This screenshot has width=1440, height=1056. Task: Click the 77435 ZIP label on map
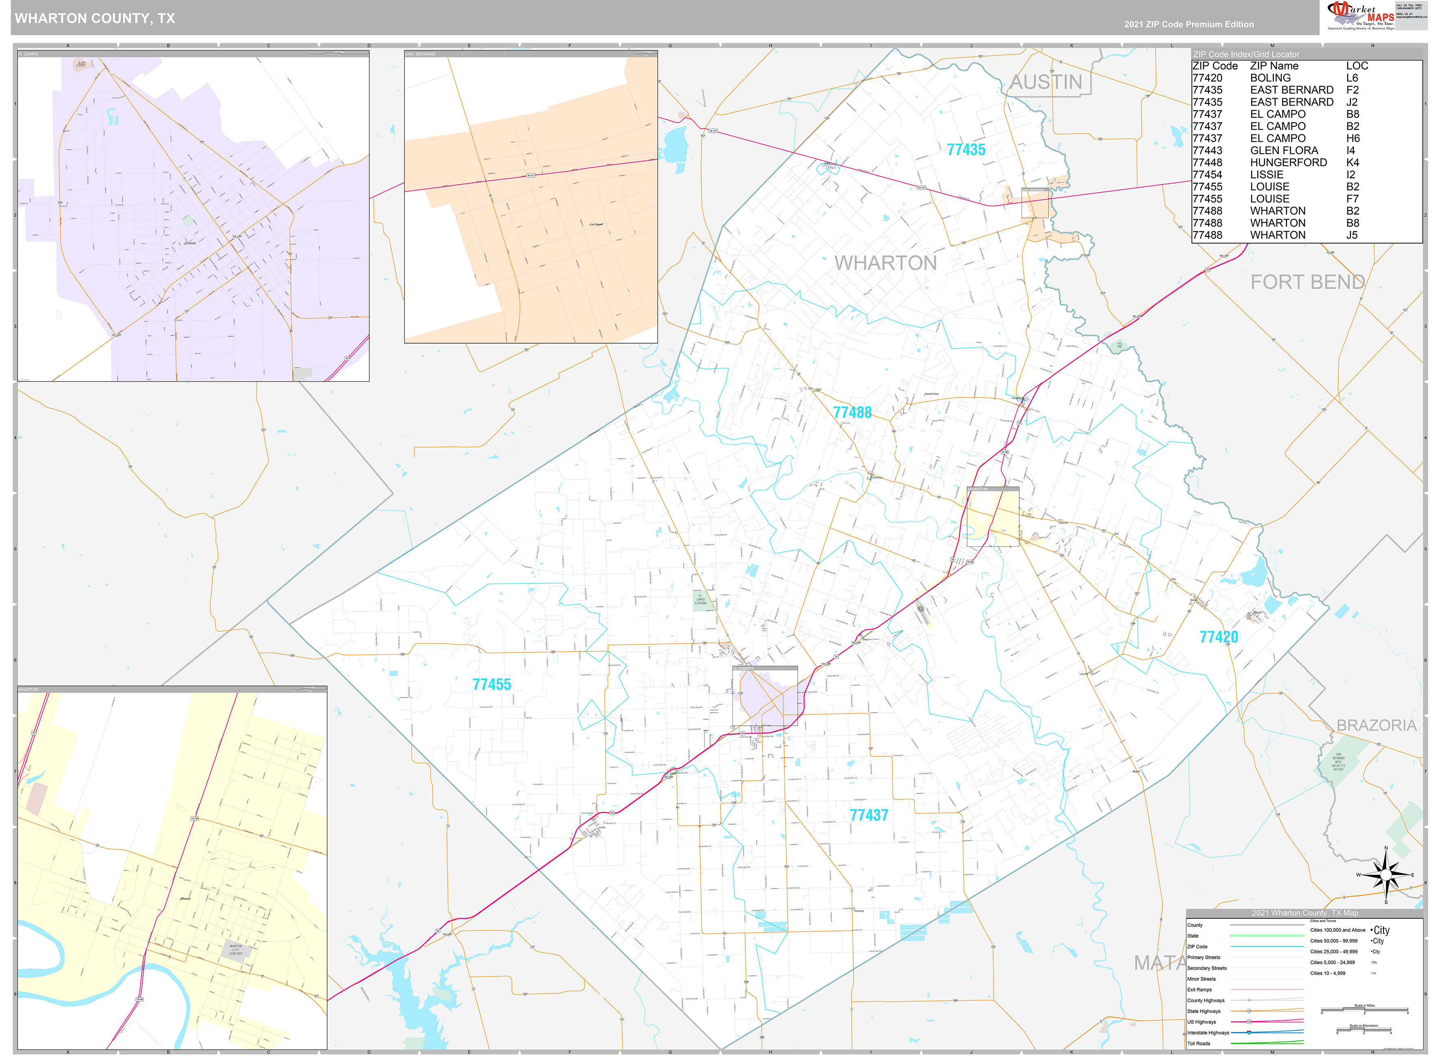pyautogui.click(x=966, y=149)
